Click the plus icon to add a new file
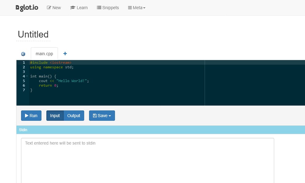The width and height of the screenshot is (305, 183). (x=65, y=53)
